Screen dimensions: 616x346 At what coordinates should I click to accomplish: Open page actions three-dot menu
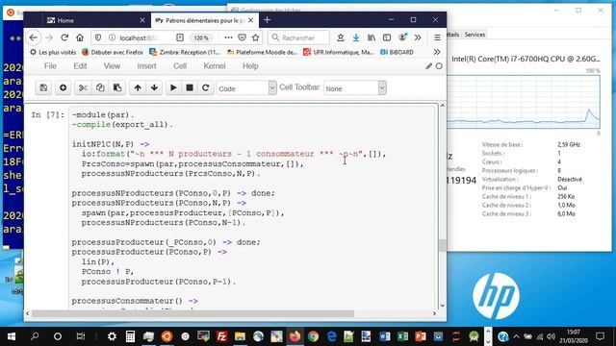point(228,37)
